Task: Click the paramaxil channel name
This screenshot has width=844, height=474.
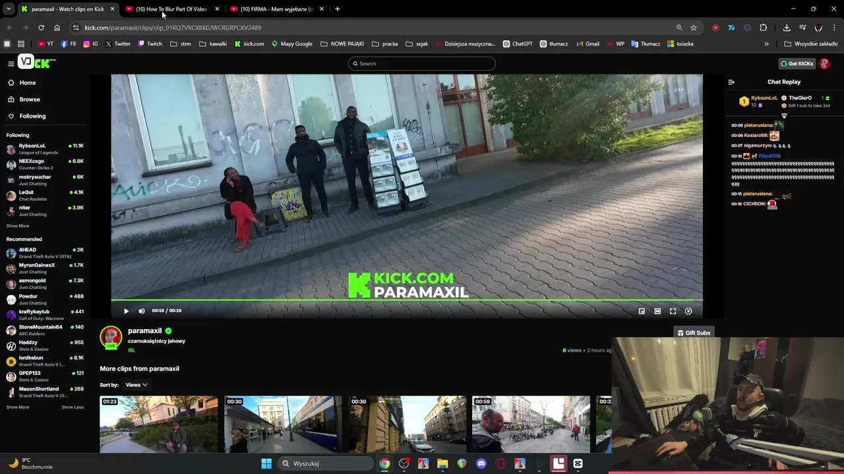Action: click(144, 330)
